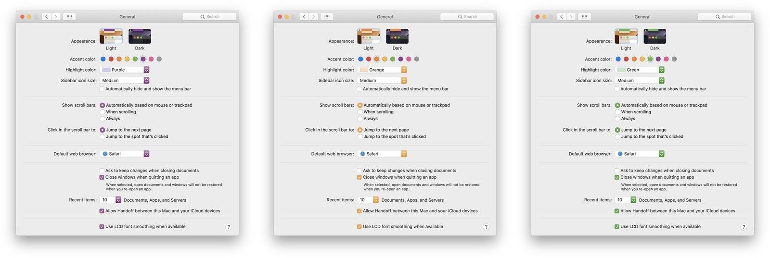Screen dimensions: 770x258
Task: Select 'Always' scroll bars radio in green-themed window
Action: 617,119
